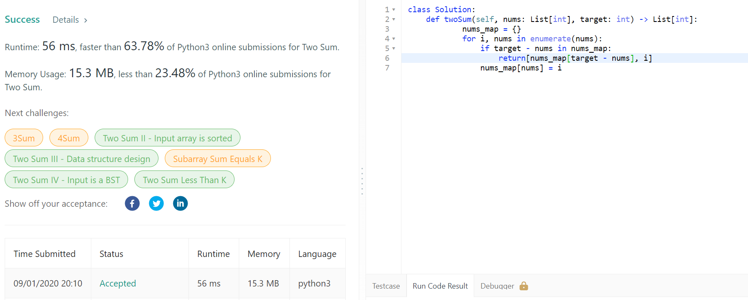Viewport: 748px width, 300px height.
Task: Click line number 6 in the gutter
Action: tap(387, 58)
